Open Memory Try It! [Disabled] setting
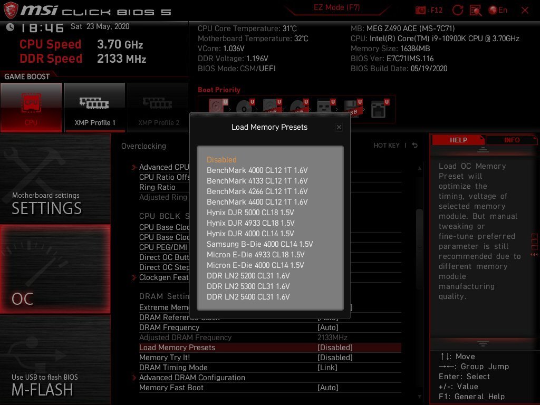 pos(270,358)
